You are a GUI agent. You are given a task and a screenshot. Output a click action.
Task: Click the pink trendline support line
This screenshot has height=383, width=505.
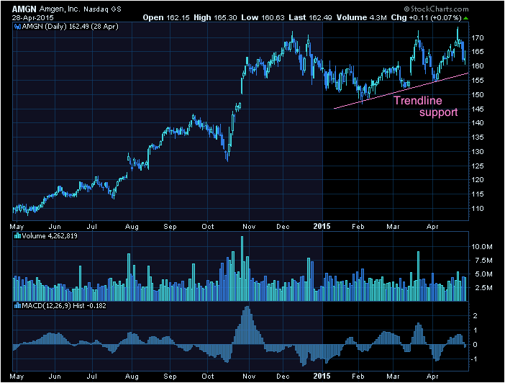point(401,91)
